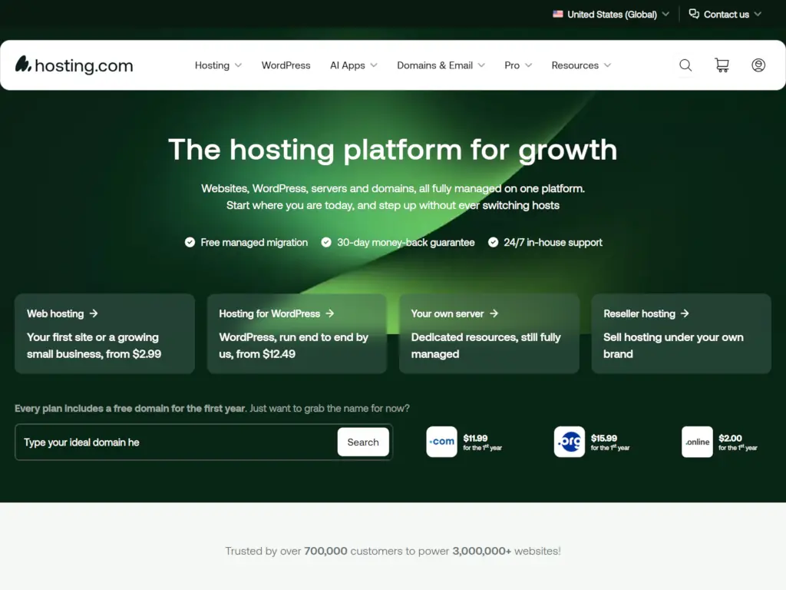This screenshot has height=590, width=786.
Task: Open the Hosting for WordPress link
Action: (x=269, y=313)
